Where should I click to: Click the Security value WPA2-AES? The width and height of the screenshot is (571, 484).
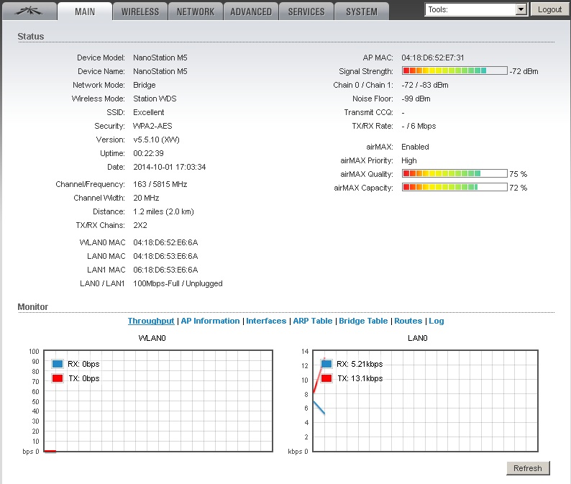[152, 126]
